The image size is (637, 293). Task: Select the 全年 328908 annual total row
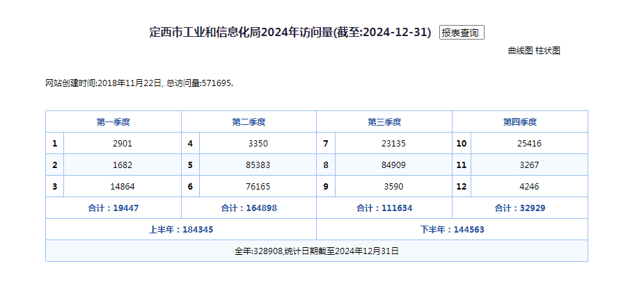pos(317,251)
